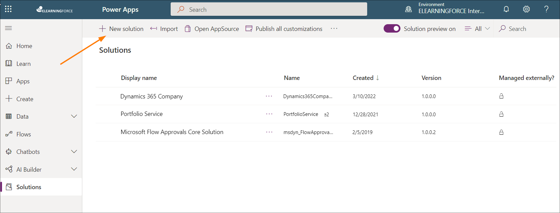
Task: Click lock icon for Portfolio Service row
Action: [x=501, y=114]
